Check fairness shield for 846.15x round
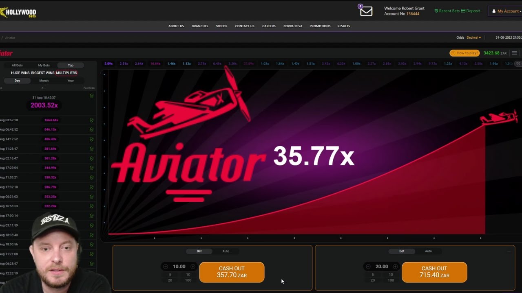 click(x=91, y=129)
